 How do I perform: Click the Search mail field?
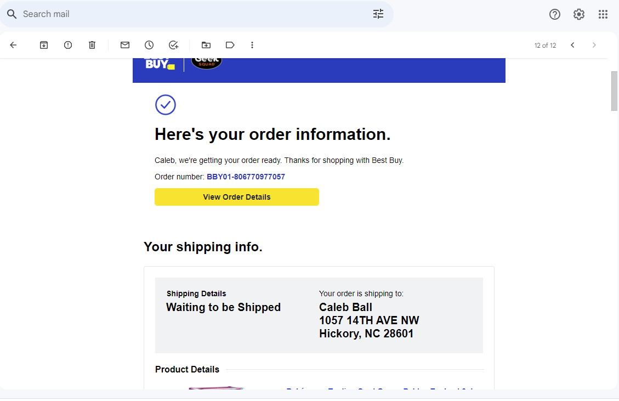pyautogui.click(x=192, y=14)
